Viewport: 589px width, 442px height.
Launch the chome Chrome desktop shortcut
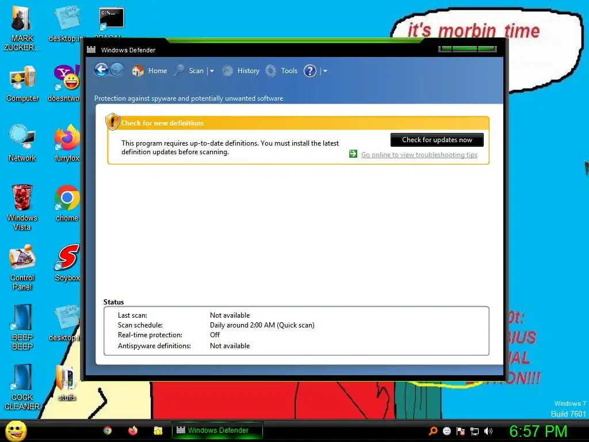point(67,203)
